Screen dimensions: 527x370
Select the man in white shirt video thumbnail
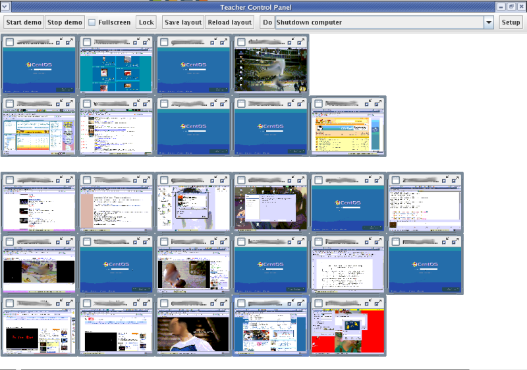point(193,331)
